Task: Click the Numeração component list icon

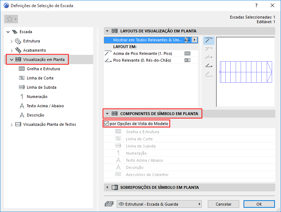Action: (118, 153)
